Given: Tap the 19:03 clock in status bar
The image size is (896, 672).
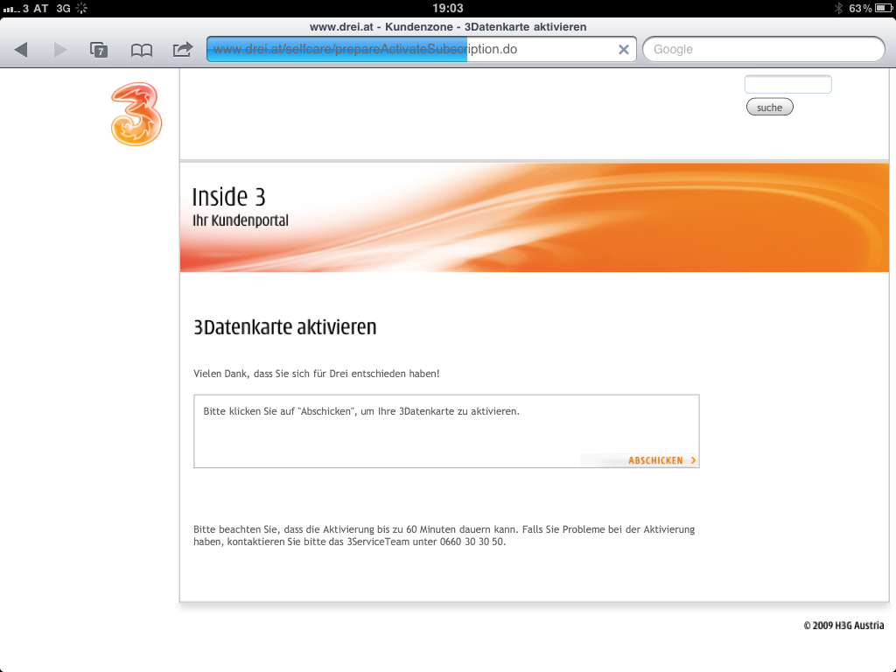Looking at the screenshot, I should 447,9.
